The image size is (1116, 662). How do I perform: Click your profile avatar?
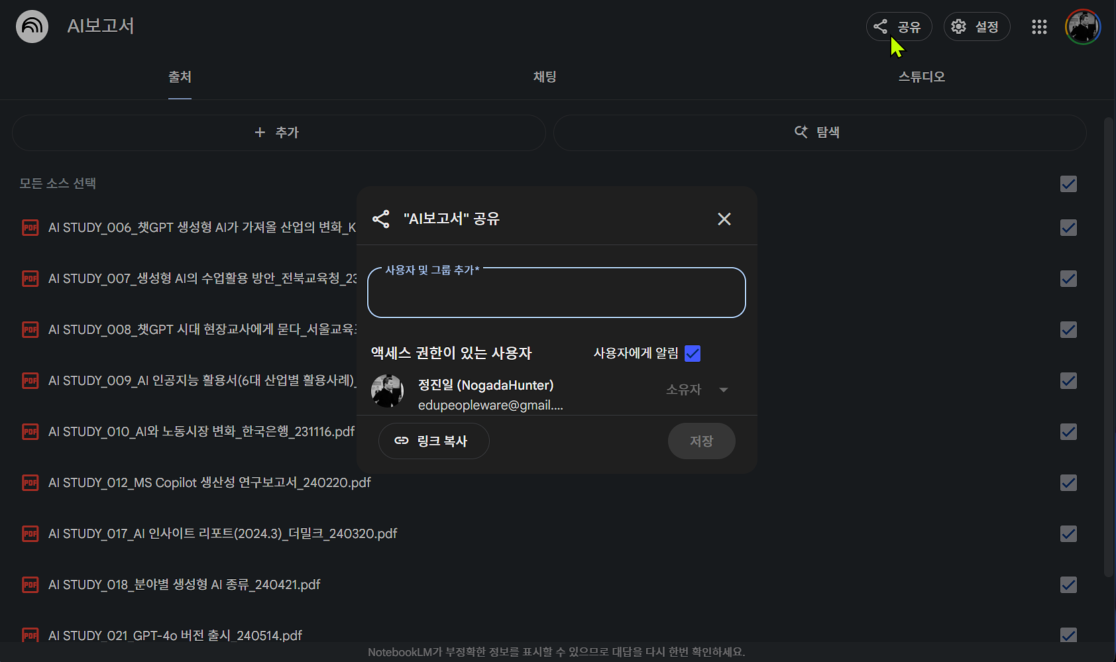click(1083, 27)
